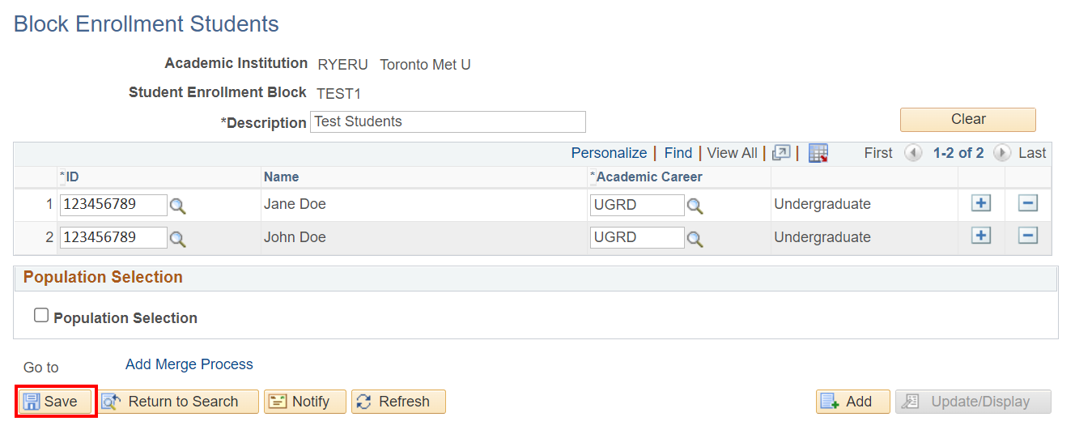The width and height of the screenshot is (1075, 434).
Task: Add a row after John Doe
Action: (980, 236)
